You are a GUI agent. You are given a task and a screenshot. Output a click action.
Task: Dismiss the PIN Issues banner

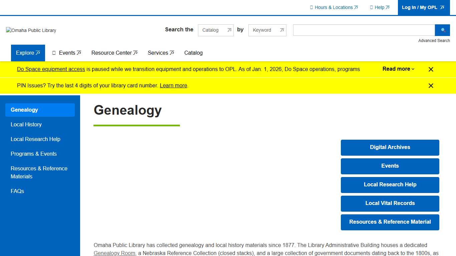(x=431, y=86)
